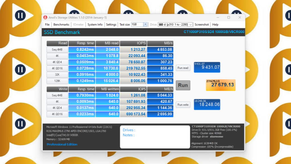Click the Read 32K row label

[x=57, y=75]
